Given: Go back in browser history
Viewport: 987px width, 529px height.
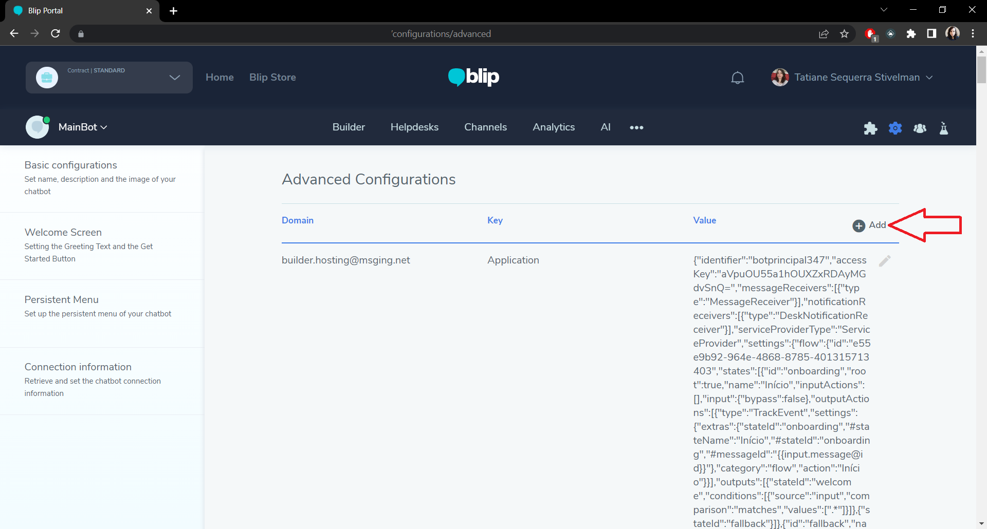Looking at the screenshot, I should 14,33.
